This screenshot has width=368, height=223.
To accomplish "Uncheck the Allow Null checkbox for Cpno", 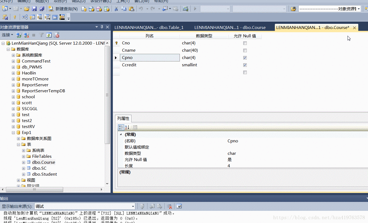I will point(245,58).
